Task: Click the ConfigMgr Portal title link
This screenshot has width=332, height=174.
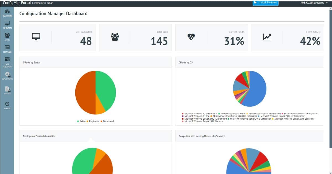Action: [16, 3]
